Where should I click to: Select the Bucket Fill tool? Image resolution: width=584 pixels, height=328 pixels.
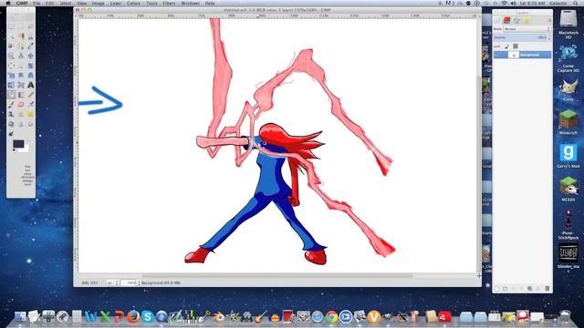pos(12,95)
